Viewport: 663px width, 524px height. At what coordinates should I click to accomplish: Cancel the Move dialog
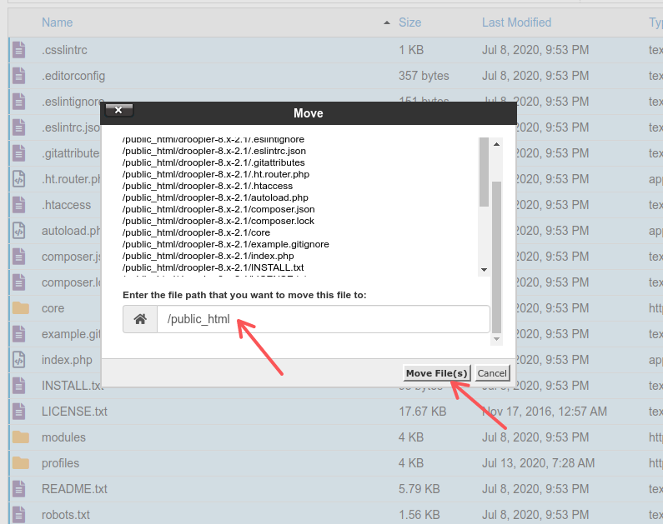(x=492, y=373)
